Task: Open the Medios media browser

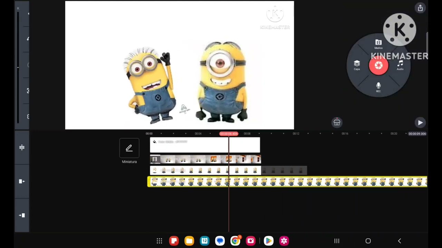Action: pos(378,44)
